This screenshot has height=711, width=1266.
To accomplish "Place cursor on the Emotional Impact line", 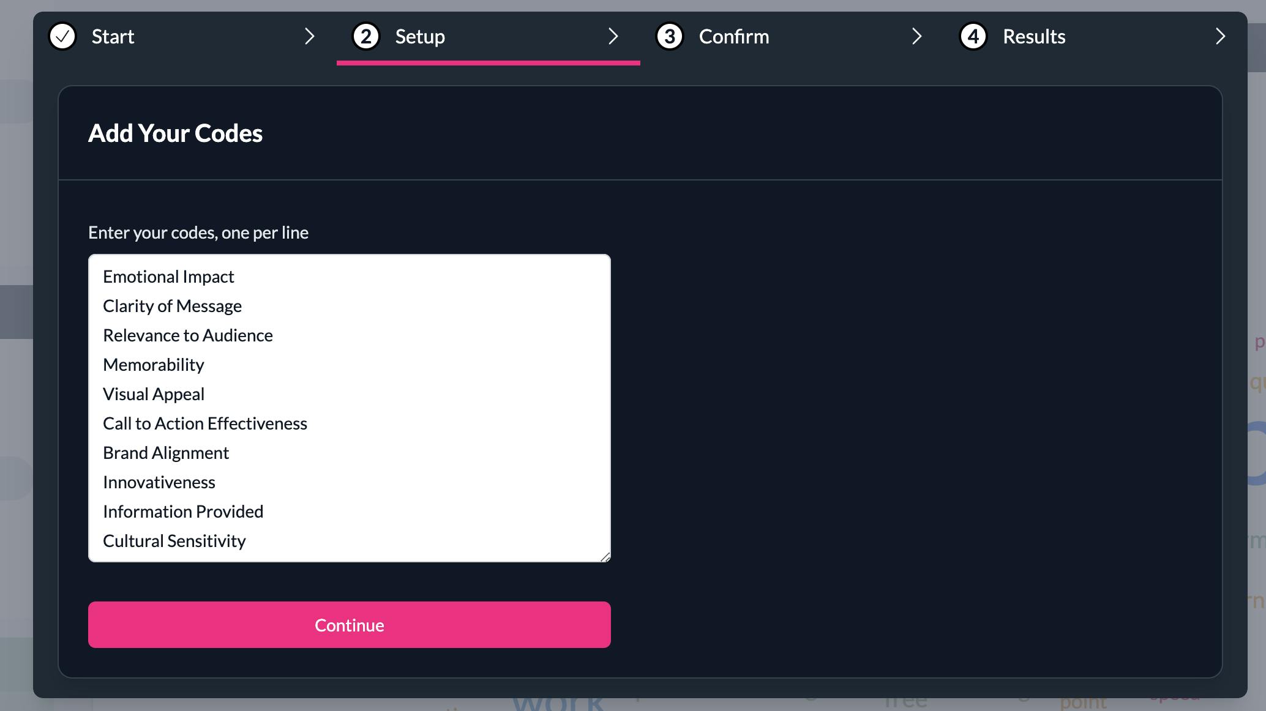I will (168, 276).
